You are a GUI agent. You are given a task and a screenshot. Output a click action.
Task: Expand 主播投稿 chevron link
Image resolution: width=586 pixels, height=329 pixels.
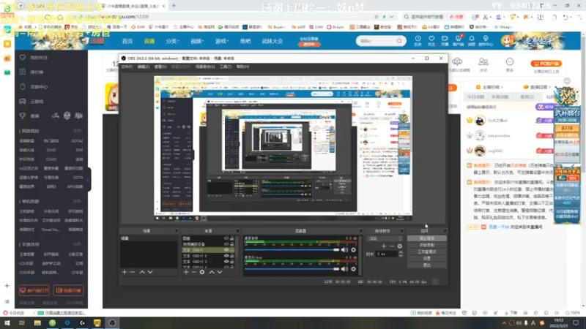[489, 87]
